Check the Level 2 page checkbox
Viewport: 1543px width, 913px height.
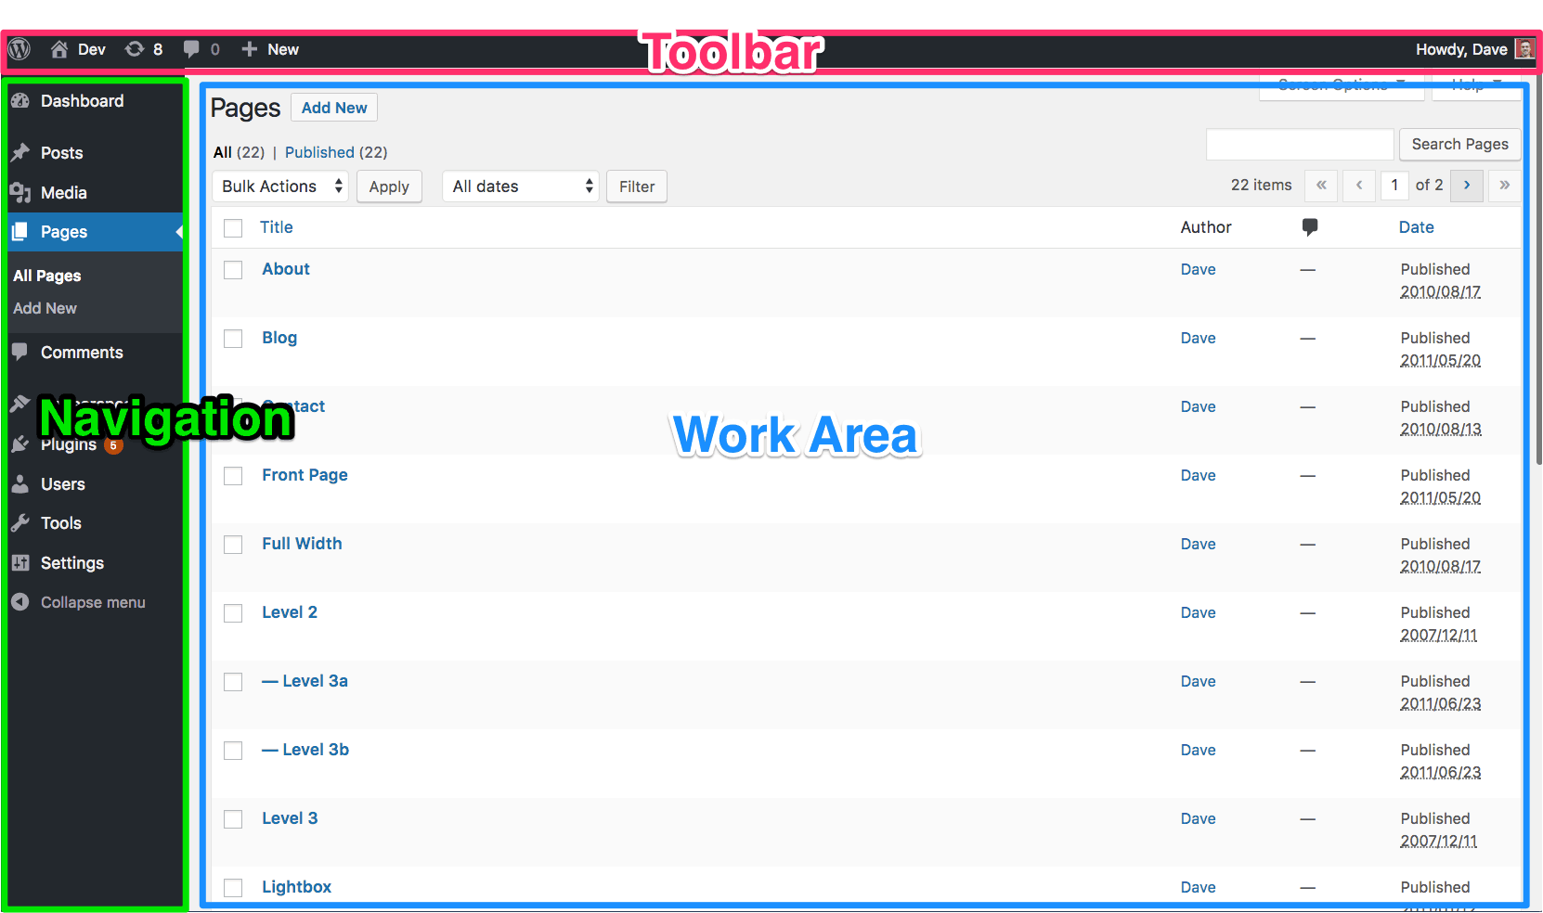point(233,613)
